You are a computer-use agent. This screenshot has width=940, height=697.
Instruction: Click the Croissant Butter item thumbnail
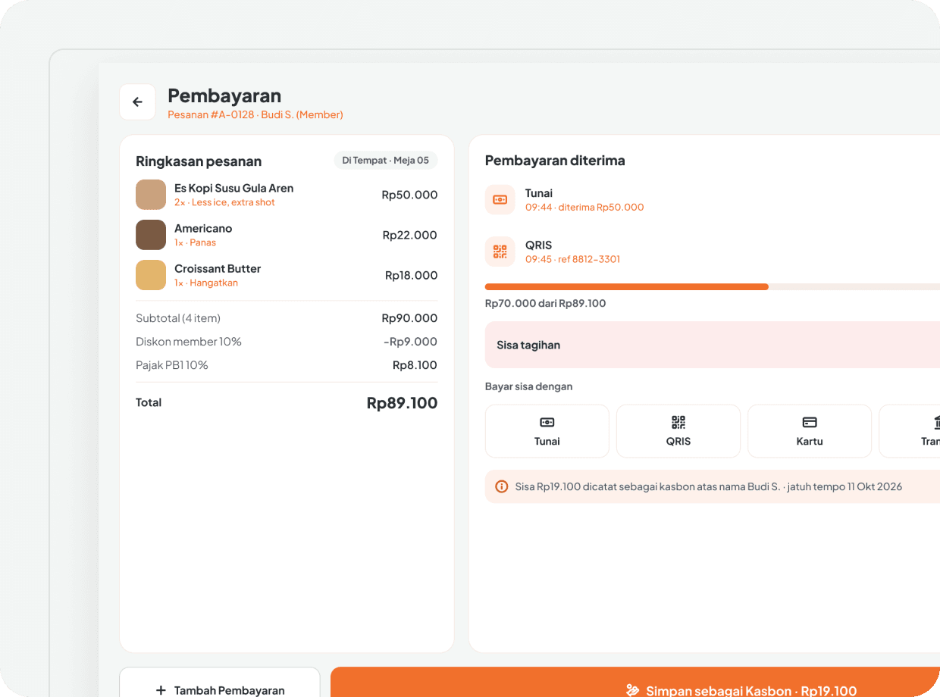tap(151, 275)
